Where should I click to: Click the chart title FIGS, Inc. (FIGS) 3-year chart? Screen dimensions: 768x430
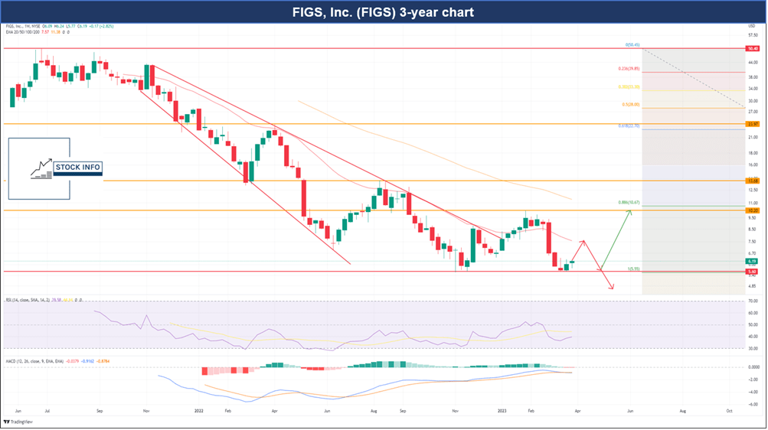[383, 12]
